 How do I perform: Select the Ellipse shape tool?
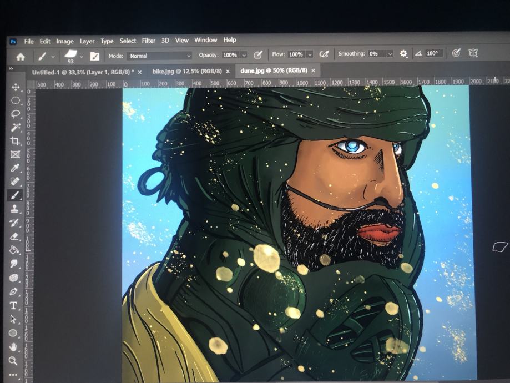pos(13,333)
